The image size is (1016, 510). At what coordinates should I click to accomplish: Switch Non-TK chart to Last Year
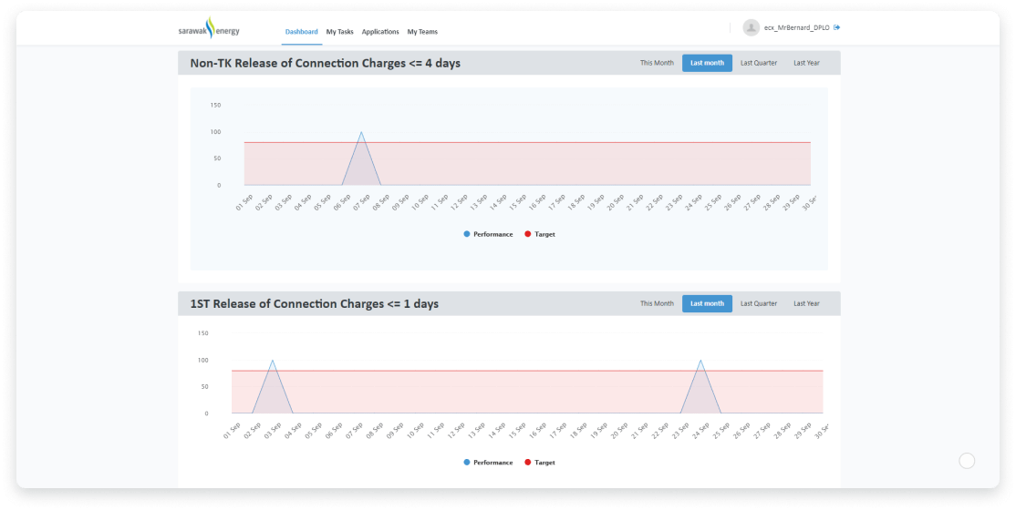click(x=806, y=63)
